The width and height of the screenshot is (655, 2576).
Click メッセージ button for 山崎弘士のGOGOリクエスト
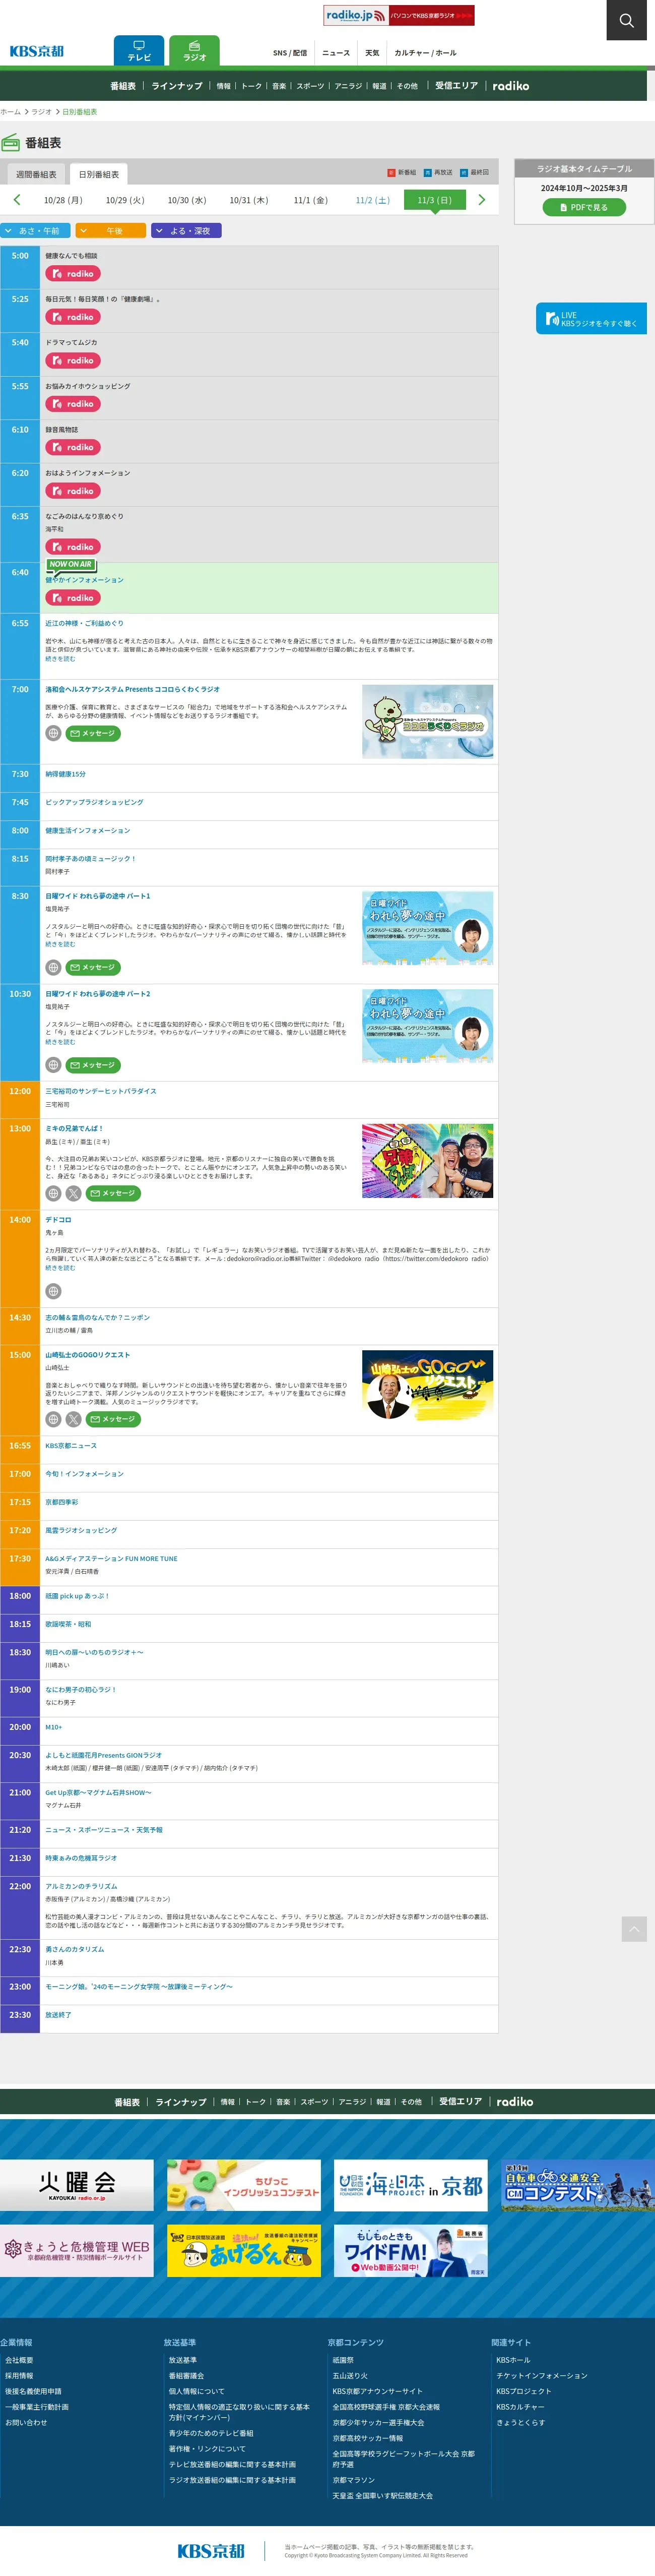(x=113, y=1420)
